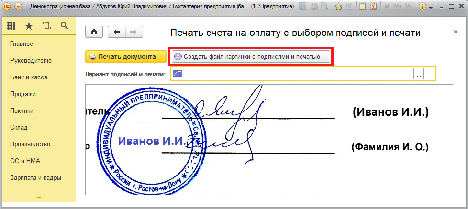Open the calendar icon in title bar

374,7
